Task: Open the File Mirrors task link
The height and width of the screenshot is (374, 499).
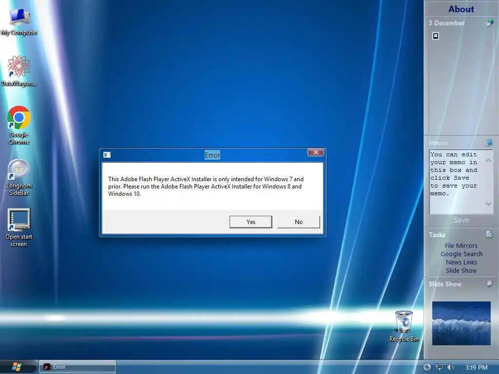Action: click(x=461, y=245)
